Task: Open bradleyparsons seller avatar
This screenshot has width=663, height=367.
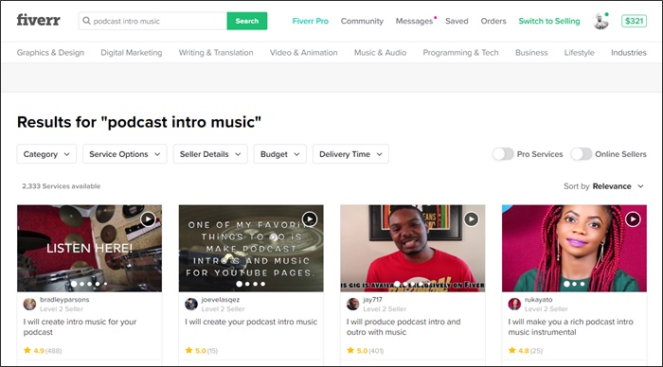Action: pyautogui.click(x=29, y=304)
